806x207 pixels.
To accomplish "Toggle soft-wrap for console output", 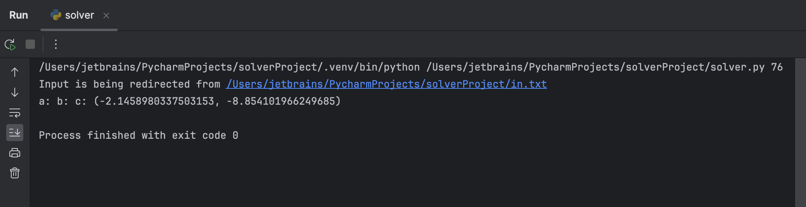I will click(x=15, y=113).
